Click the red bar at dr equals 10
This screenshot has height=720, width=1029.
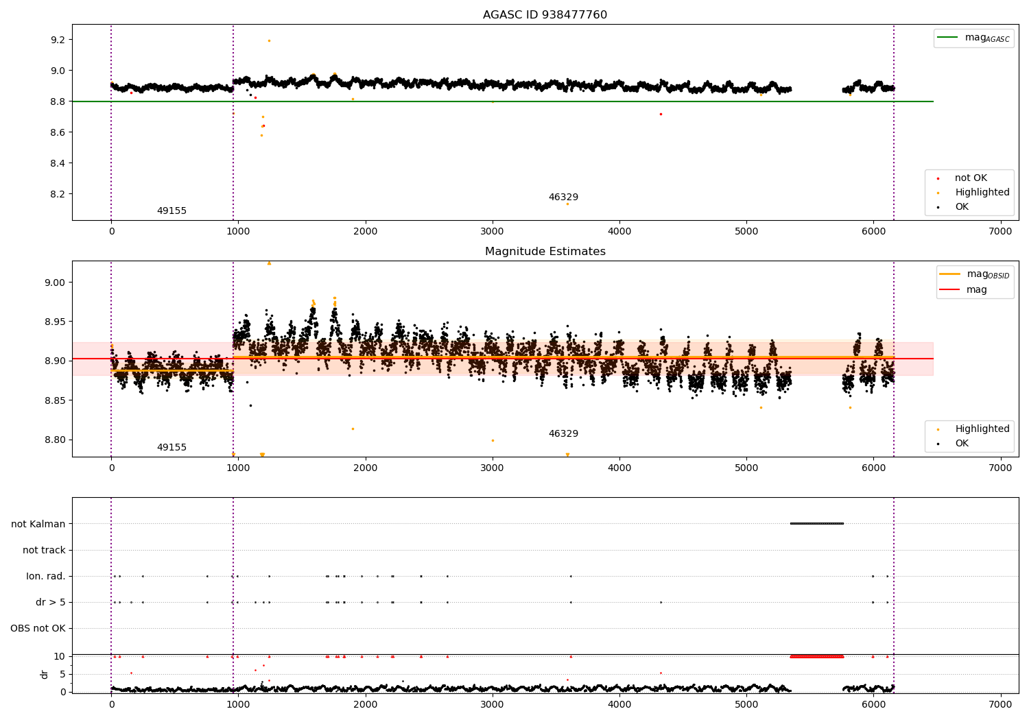coord(816,656)
